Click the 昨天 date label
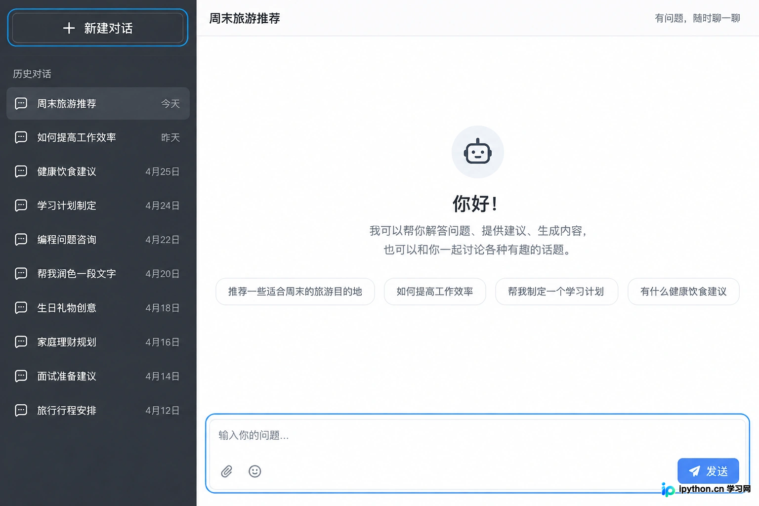The width and height of the screenshot is (759, 506). pos(170,137)
